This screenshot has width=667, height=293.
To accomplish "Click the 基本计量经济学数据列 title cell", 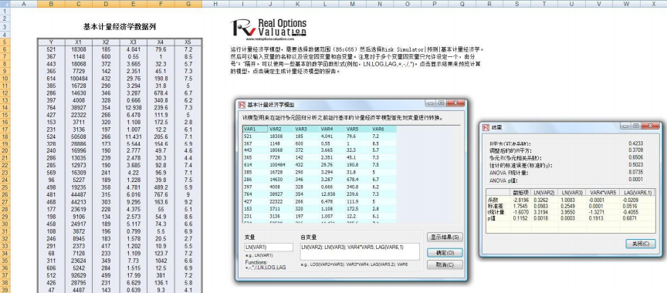I will point(120,27).
